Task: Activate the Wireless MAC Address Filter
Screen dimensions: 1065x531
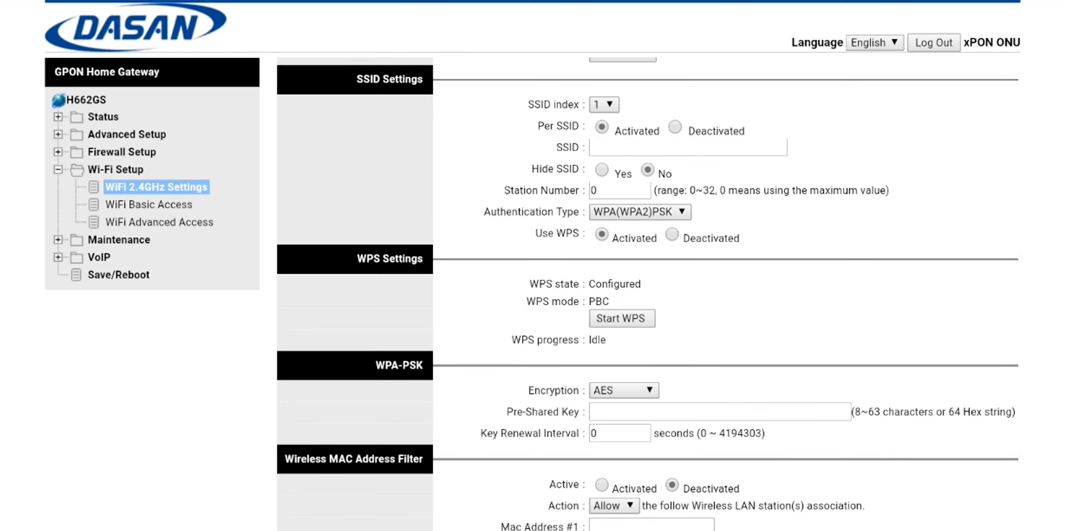Action: coord(601,485)
